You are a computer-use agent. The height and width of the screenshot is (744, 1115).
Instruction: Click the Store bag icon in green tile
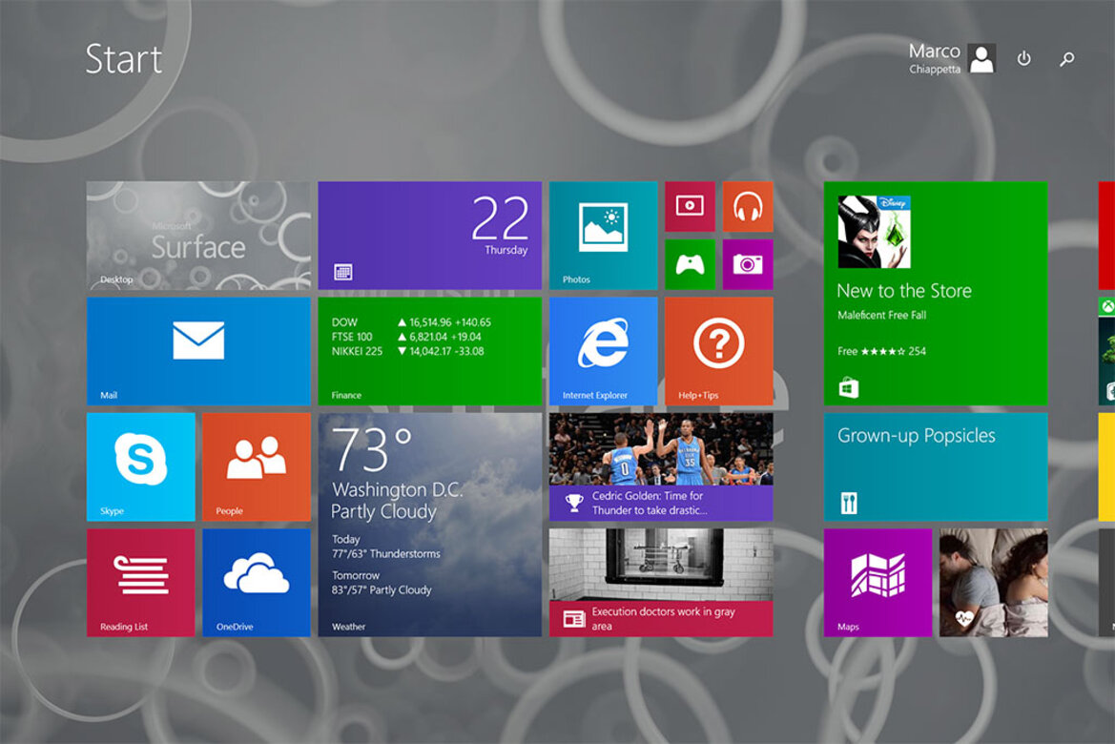(848, 388)
